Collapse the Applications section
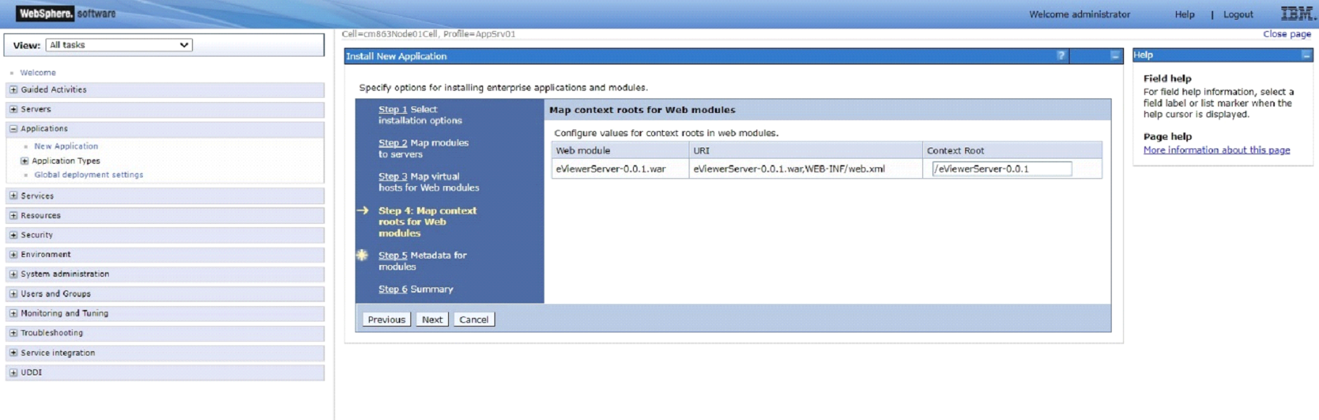 [x=13, y=129]
